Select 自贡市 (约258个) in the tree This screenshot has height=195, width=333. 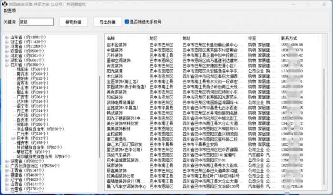[x=32, y=120]
